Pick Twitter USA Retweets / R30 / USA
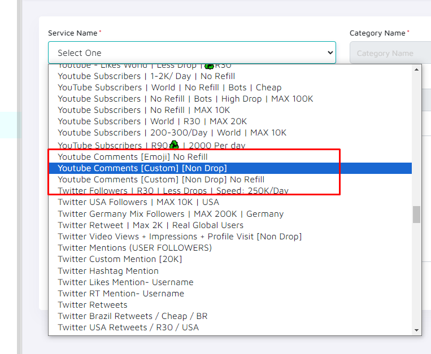The width and height of the screenshot is (431, 354). click(x=230, y=327)
